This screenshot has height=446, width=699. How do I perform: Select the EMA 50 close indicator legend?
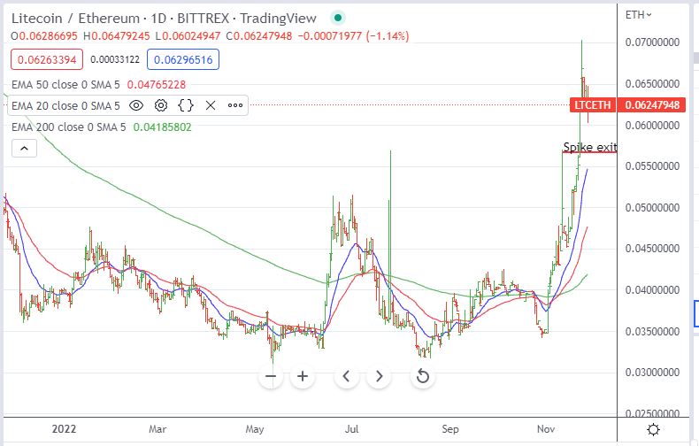[65, 84]
